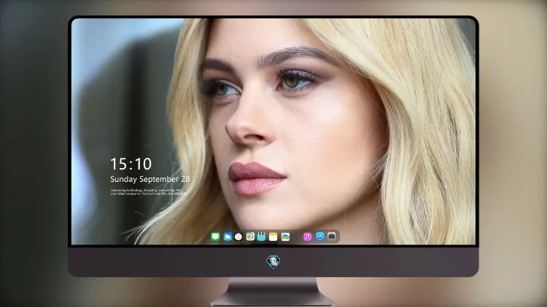Screen dimensions: 547x307
Task: Open the clapperboard video app in dock
Action: (261, 236)
